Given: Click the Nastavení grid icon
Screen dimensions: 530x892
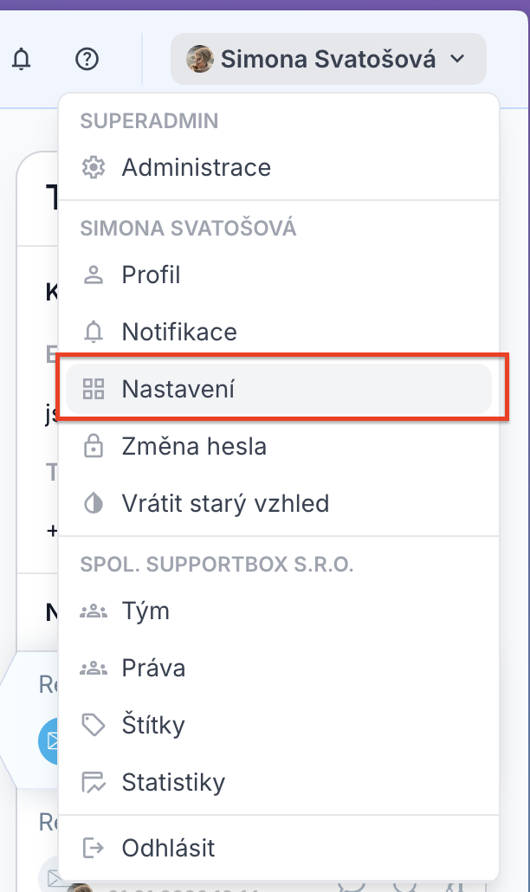Looking at the screenshot, I should (x=93, y=390).
